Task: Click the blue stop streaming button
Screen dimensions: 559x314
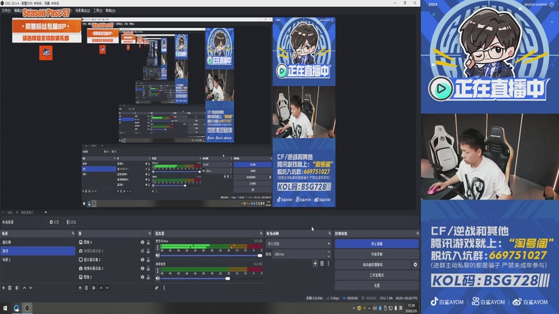Action: (377, 244)
